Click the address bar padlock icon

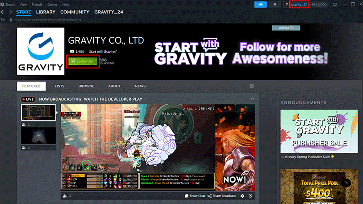click(x=11, y=19)
